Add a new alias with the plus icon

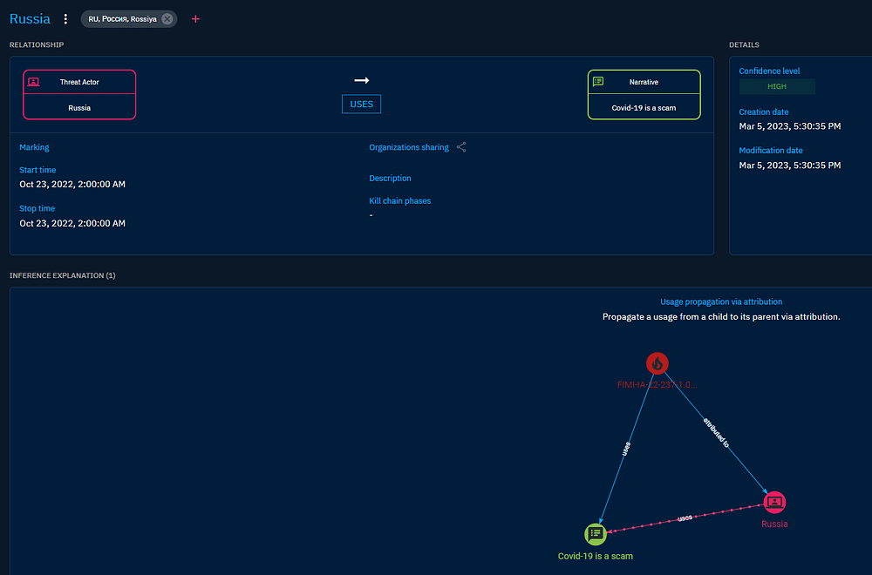click(195, 18)
